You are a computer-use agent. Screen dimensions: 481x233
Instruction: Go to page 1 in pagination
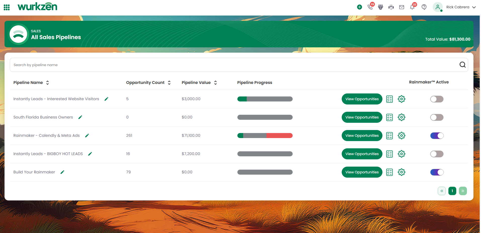(452, 191)
